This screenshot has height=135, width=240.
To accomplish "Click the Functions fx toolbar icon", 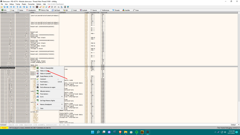I will 52,7.
